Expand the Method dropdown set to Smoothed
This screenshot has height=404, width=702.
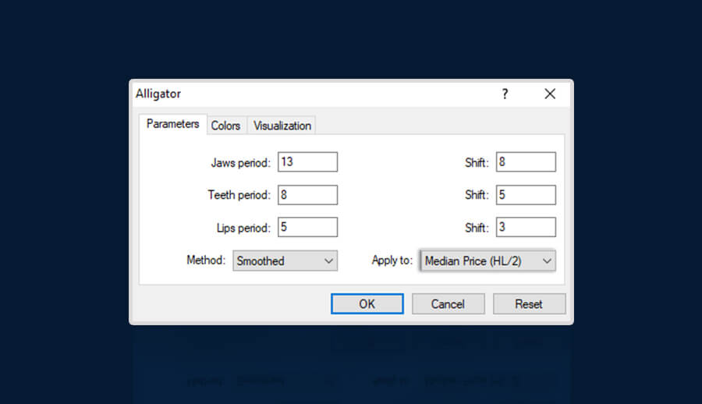click(x=285, y=260)
